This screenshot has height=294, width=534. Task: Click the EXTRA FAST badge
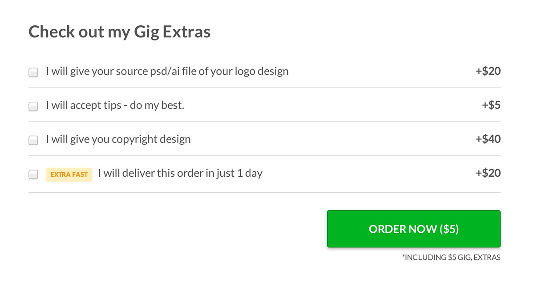69,175
